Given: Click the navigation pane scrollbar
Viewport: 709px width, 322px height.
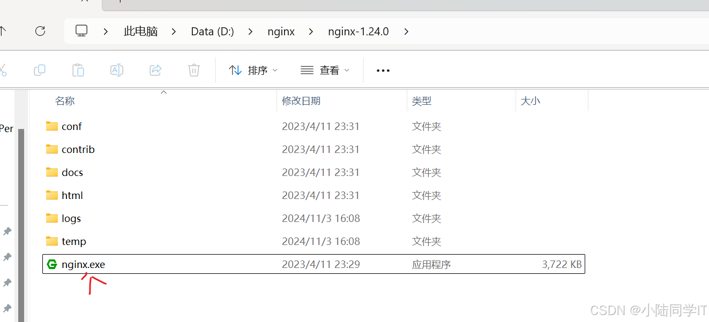Looking at the screenshot, I should pyautogui.click(x=21, y=225).
